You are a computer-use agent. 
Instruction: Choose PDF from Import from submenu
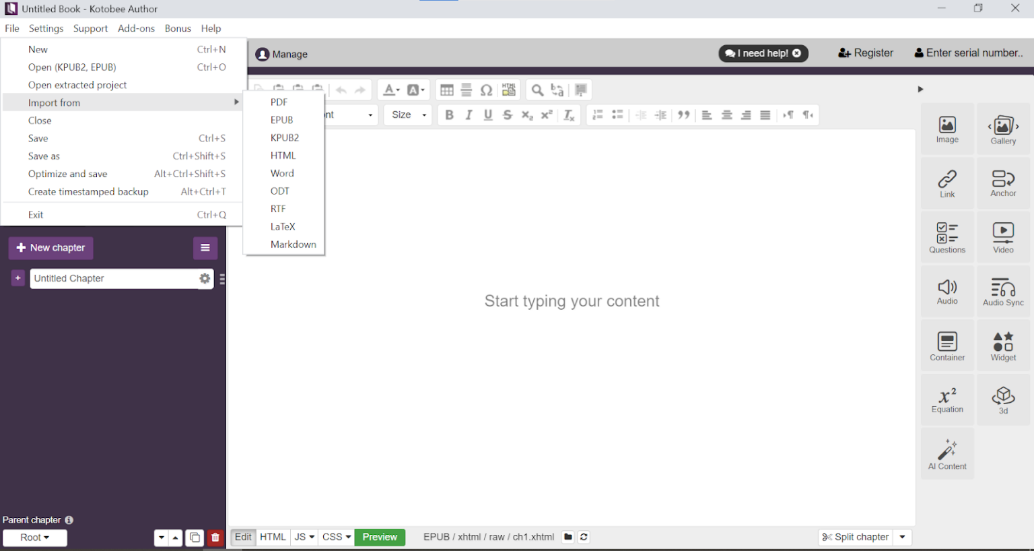pos(279,102)
